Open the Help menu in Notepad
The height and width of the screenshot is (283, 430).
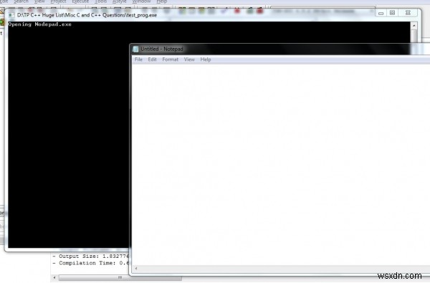206,59
